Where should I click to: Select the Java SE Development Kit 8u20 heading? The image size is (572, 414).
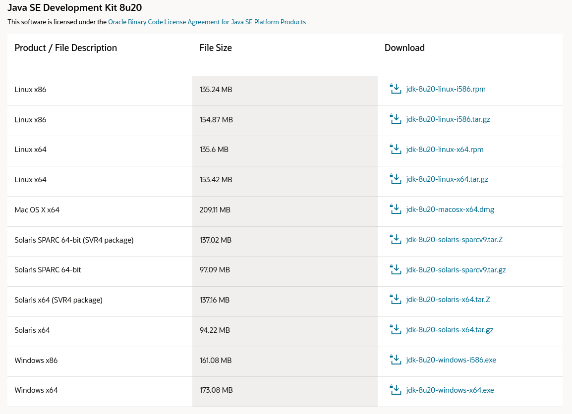coord(75,7)
